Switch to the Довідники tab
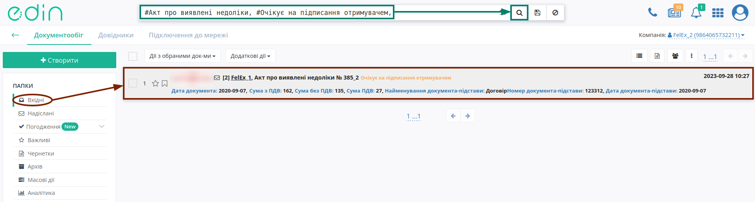The height and width of the screenshot is (202, 755). 116,35
